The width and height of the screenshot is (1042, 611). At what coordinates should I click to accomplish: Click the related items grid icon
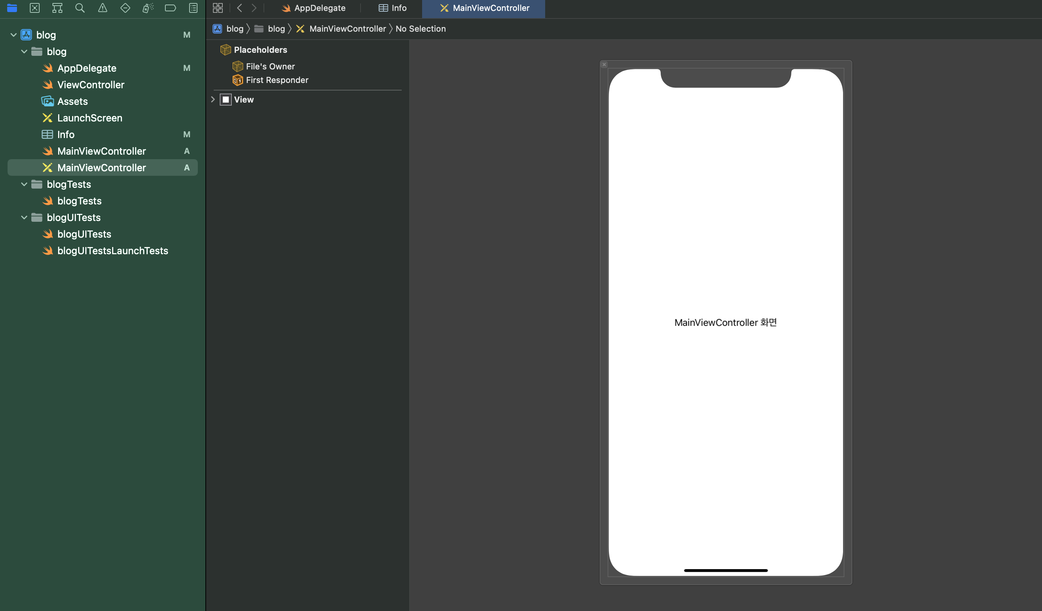click(x=217, y=8)
